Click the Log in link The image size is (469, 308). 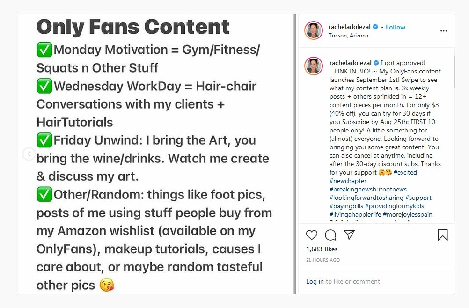click(x=315, y=281)
